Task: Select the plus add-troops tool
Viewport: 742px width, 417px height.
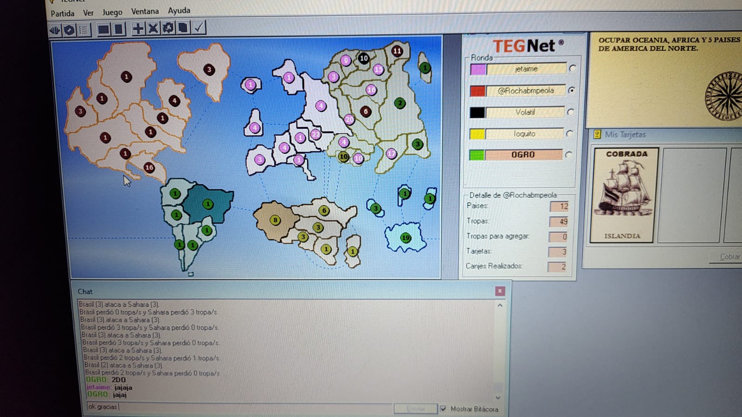Action: point(138,29)
